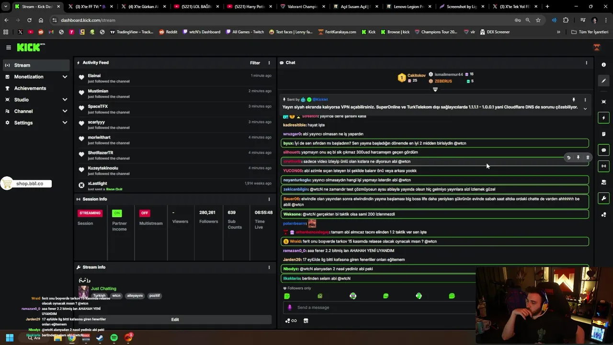Toggle the lightning Activity Feed widget icon

[603, 117]
